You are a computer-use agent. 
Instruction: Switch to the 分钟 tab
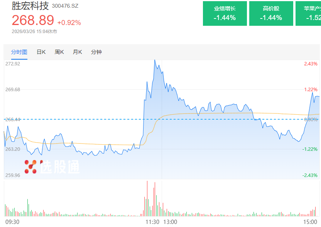click(x=96, y=52)
